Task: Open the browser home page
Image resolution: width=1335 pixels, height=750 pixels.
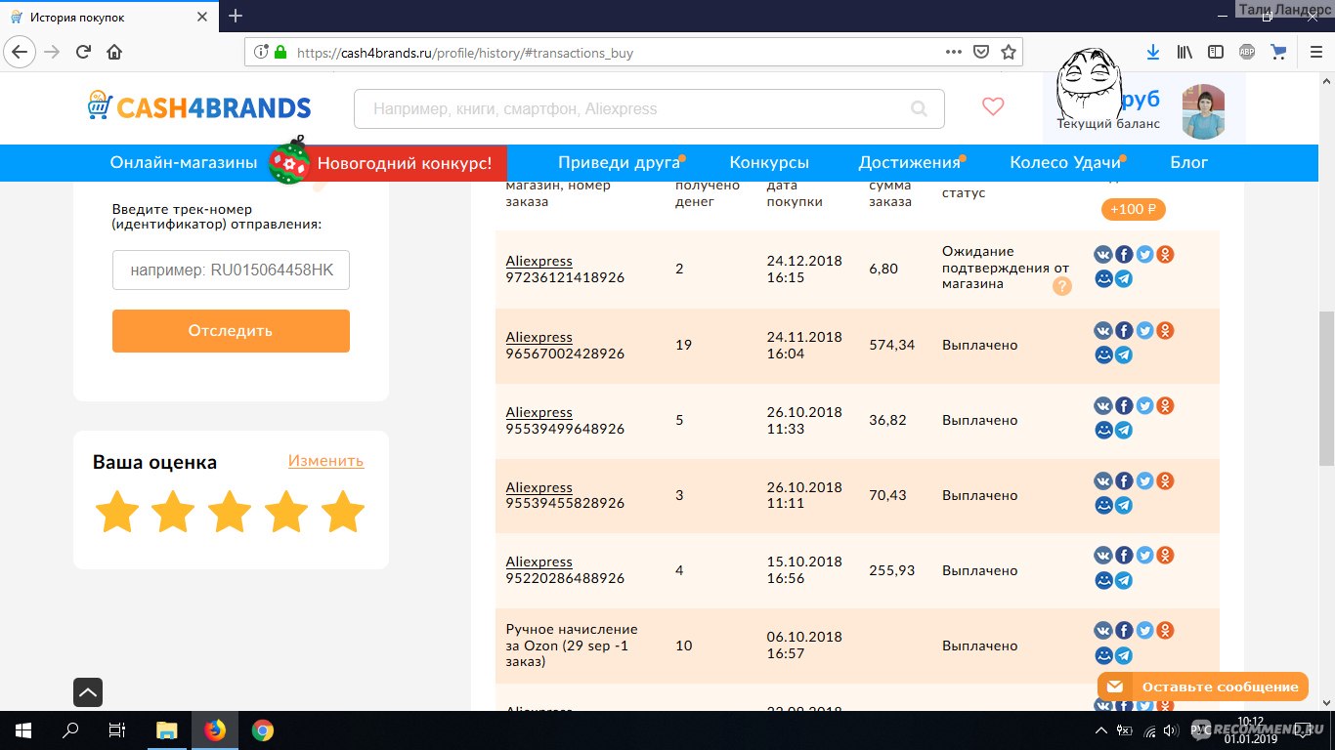Action: [114, 52]
